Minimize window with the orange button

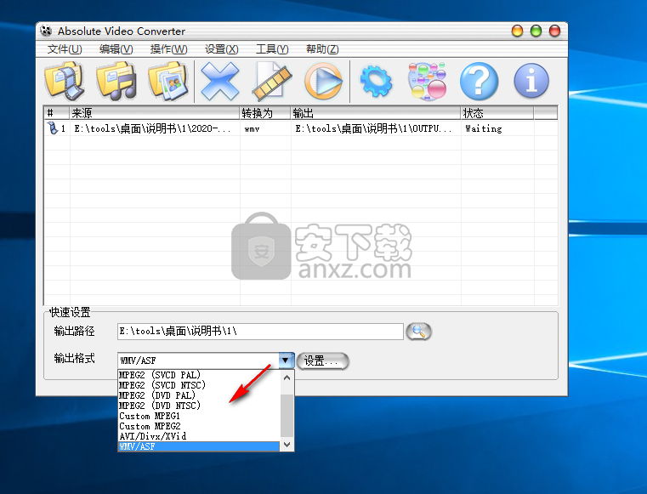point(517,31)
